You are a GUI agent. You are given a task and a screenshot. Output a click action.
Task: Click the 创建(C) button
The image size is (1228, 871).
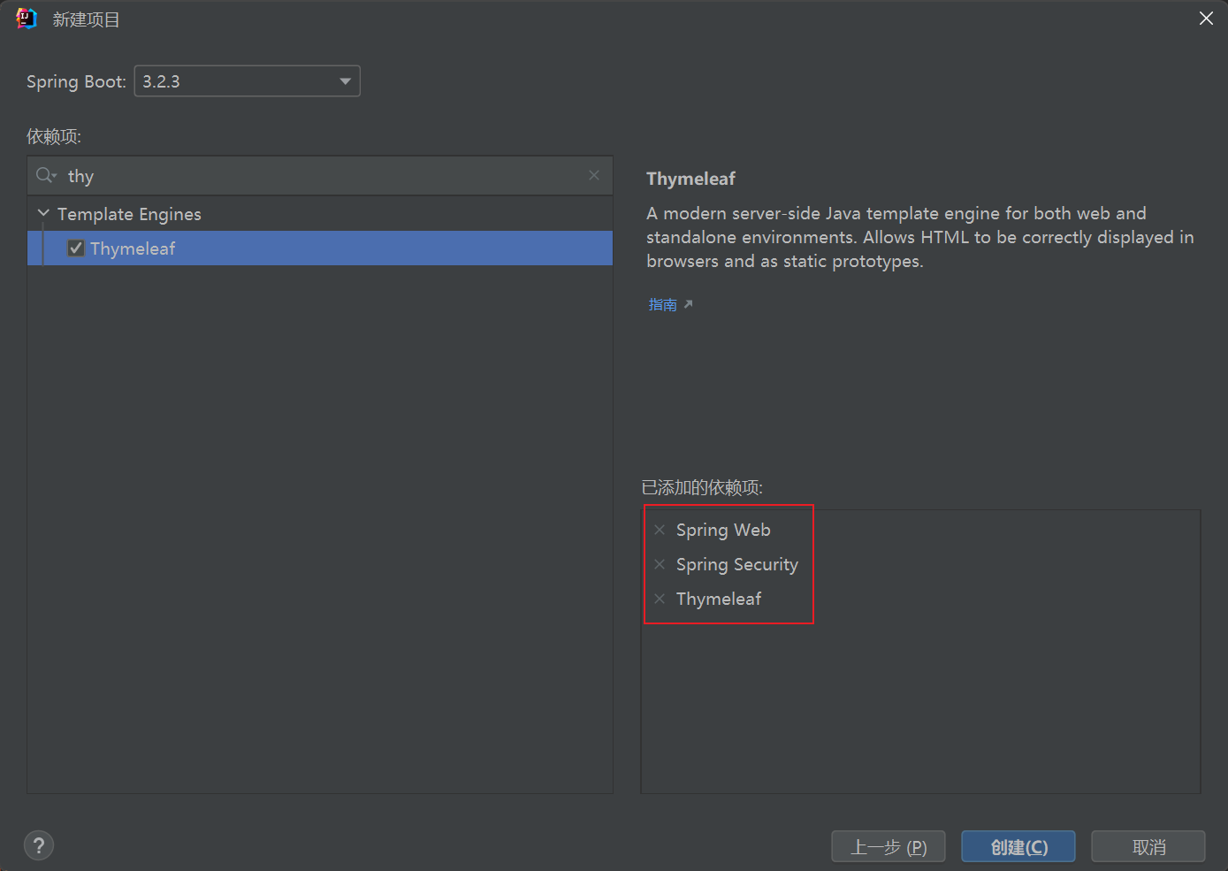1018,846
